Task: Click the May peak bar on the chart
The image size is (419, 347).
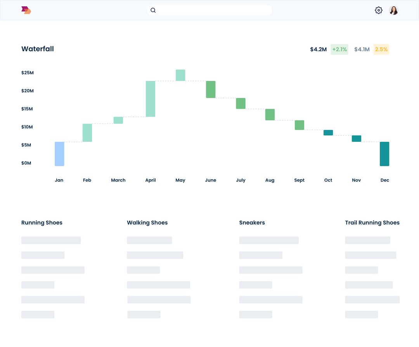Action: point(180,75)
